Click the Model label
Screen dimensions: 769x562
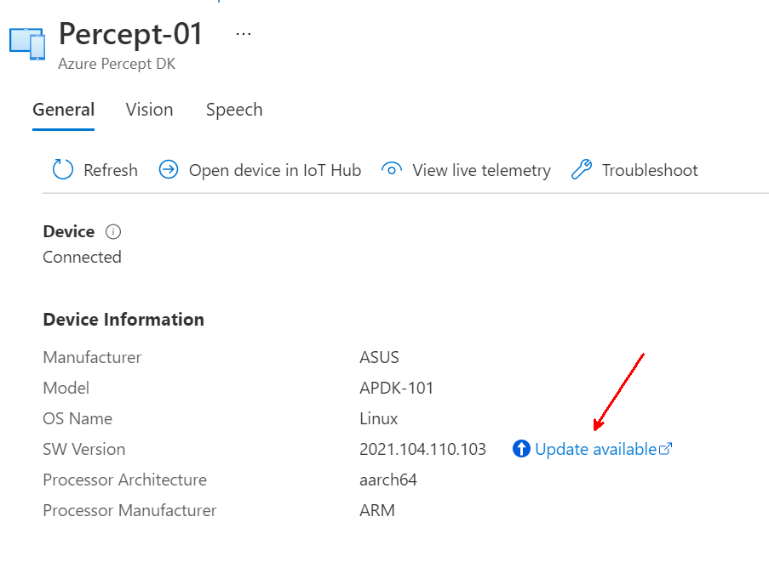[66, 389]
